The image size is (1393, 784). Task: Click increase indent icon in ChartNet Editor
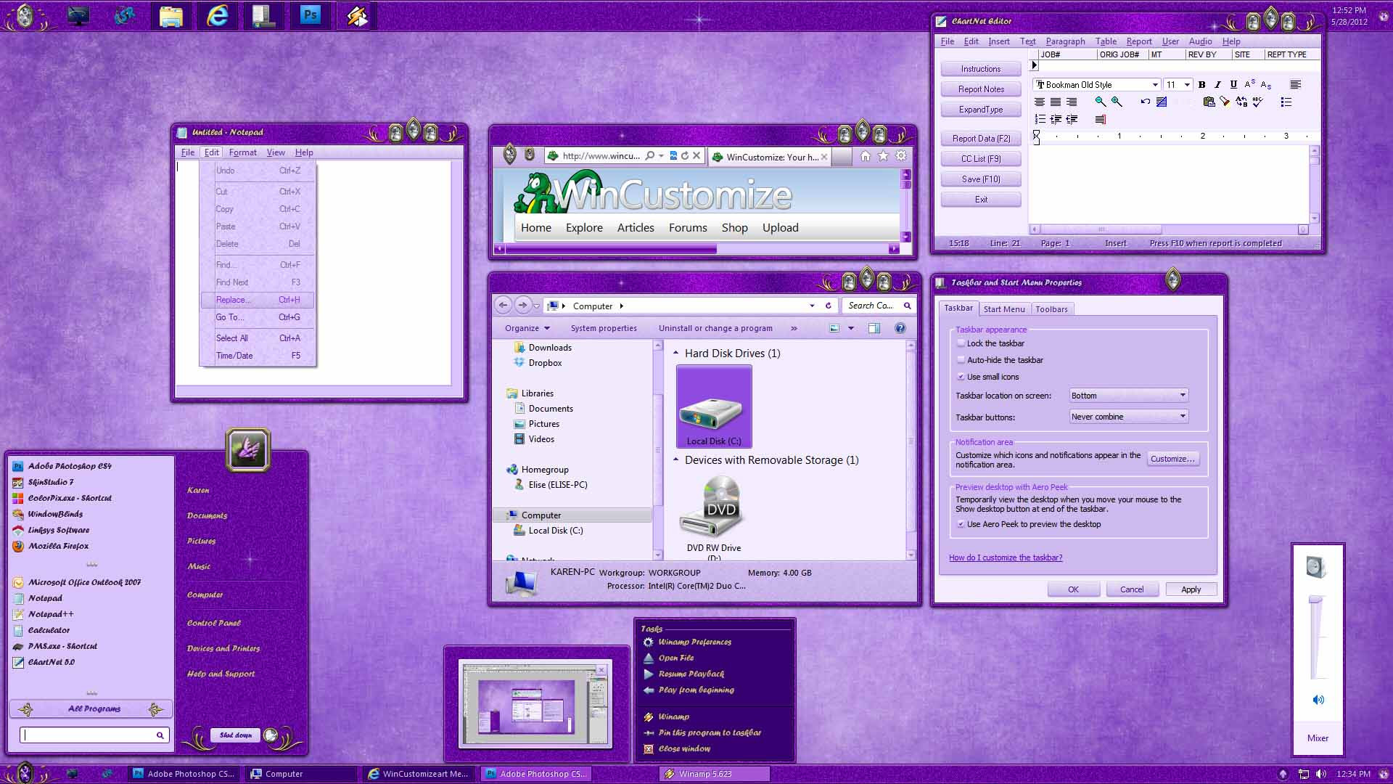[x=1056, y=119]
